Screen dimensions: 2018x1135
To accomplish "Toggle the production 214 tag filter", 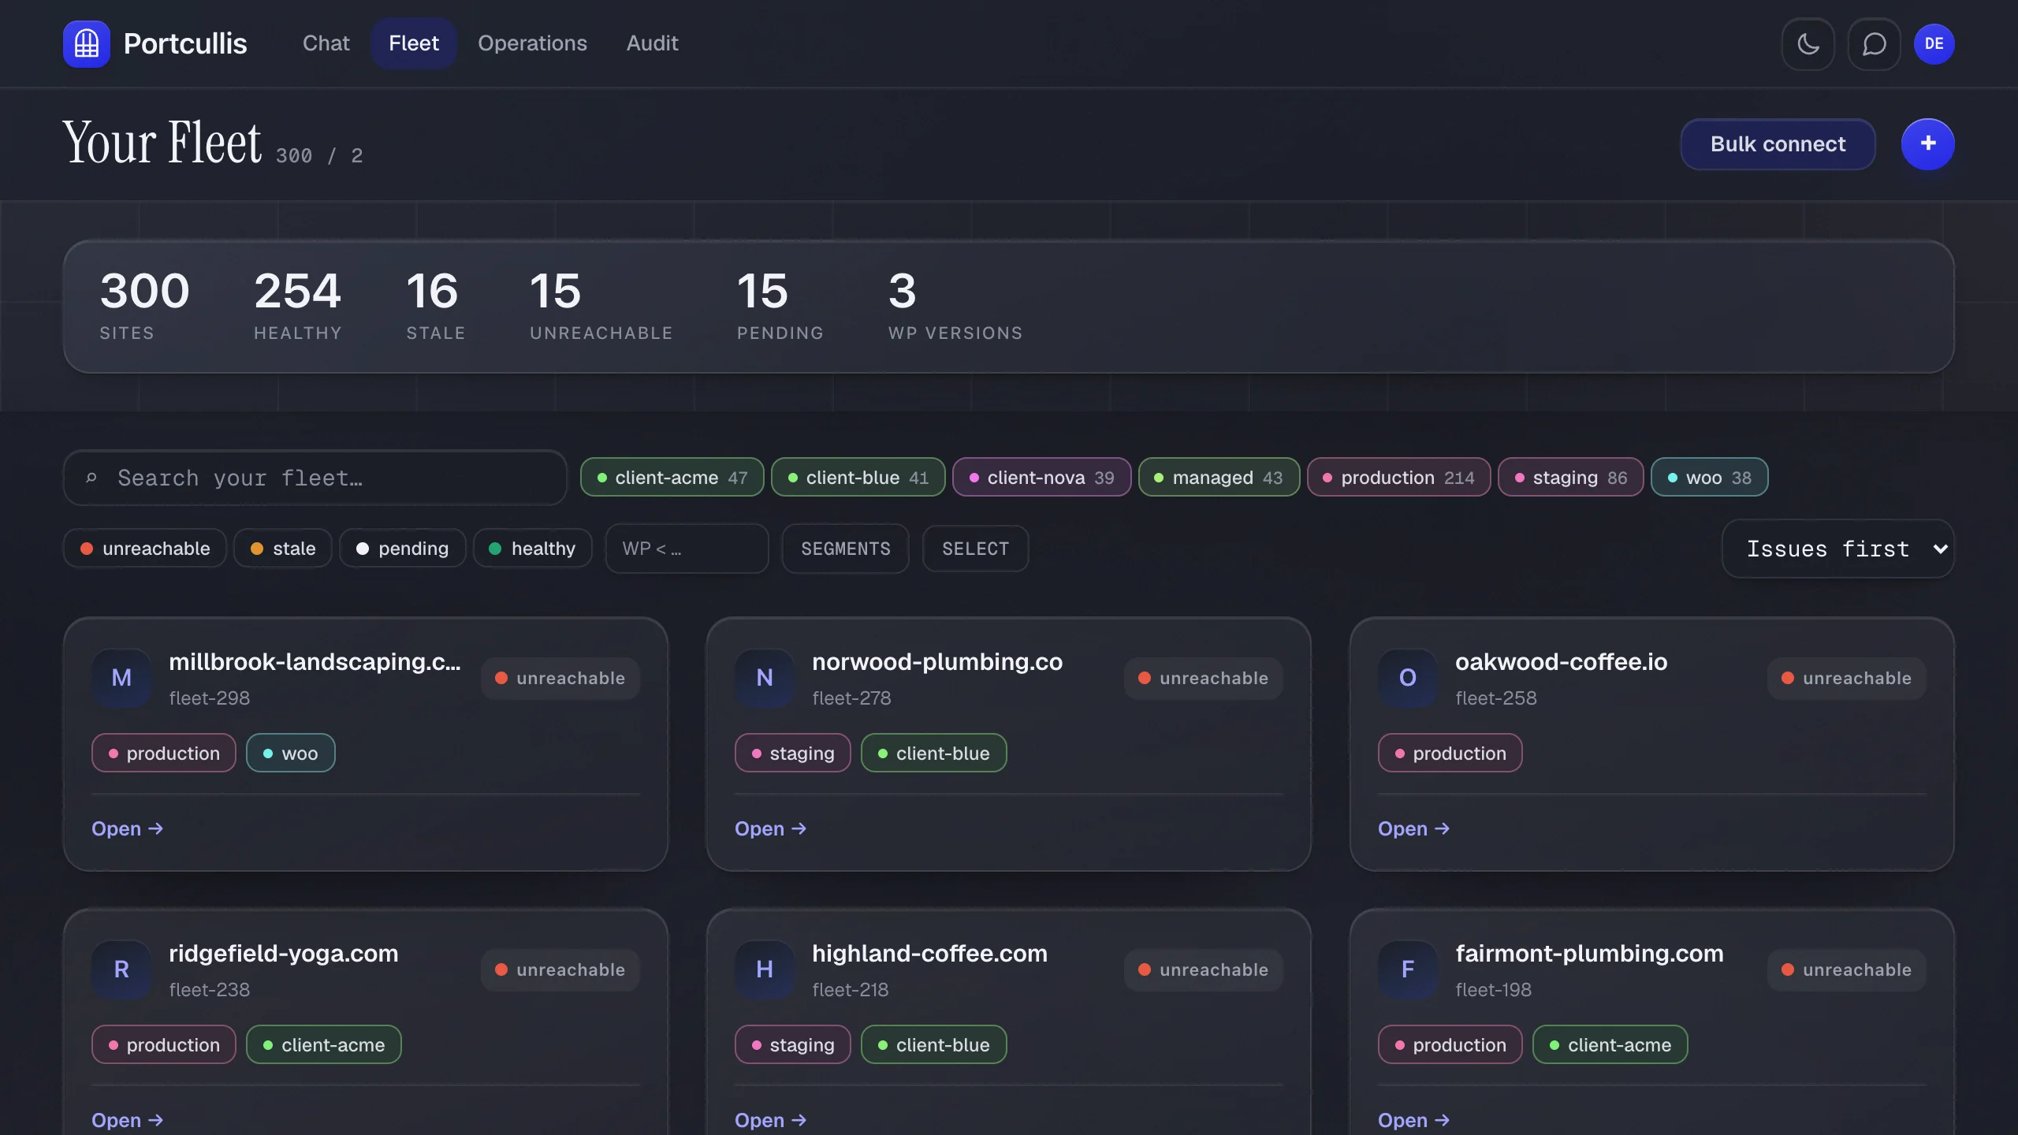I will point(1399,478).
